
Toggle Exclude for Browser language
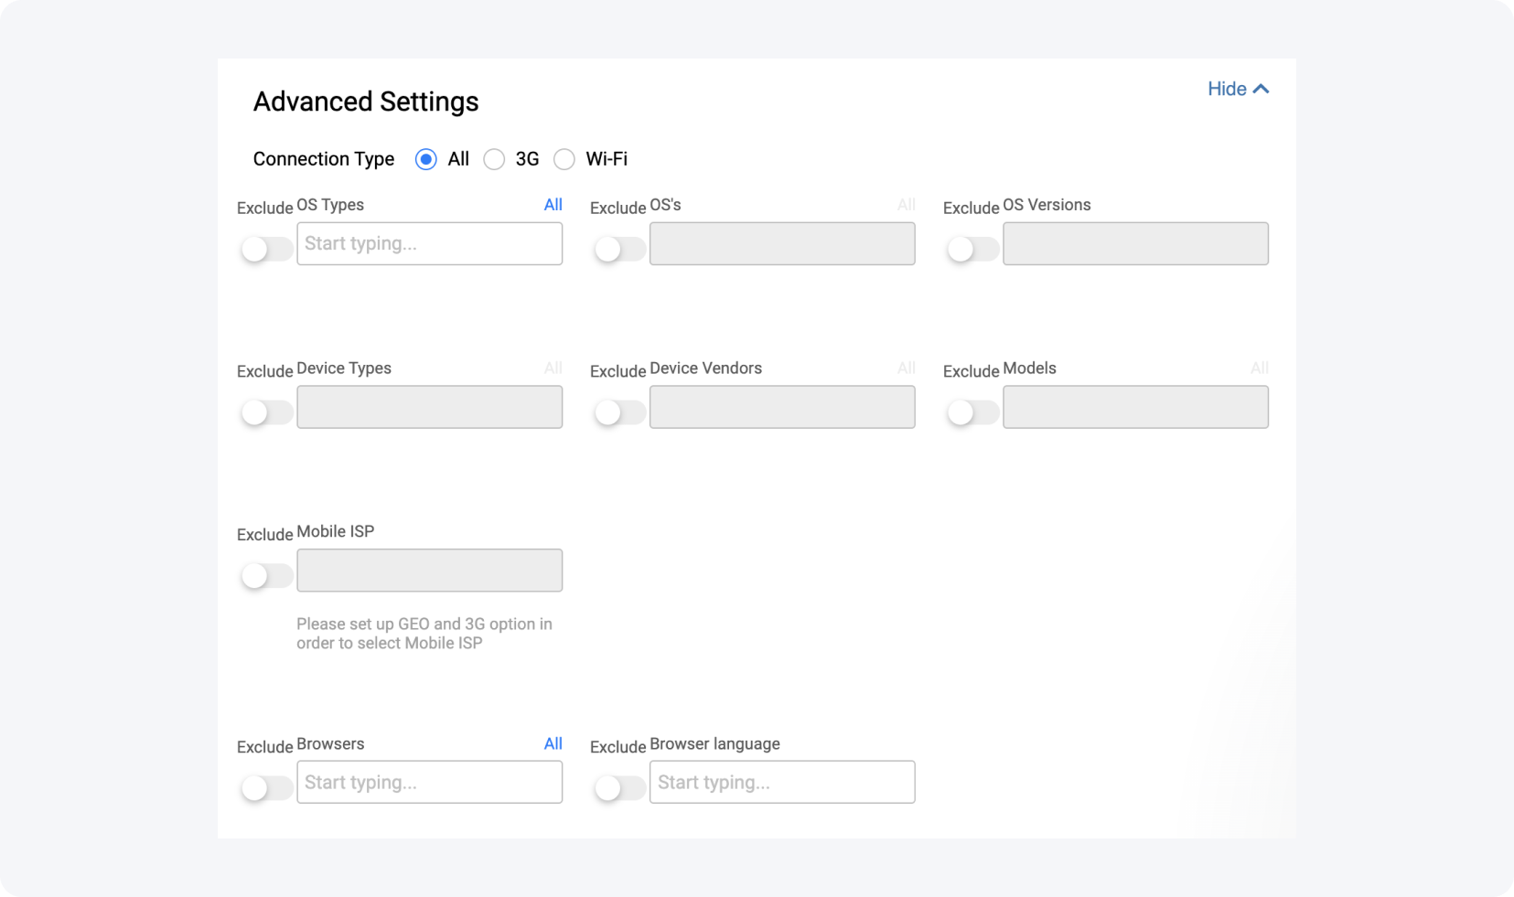click(619, 788)
